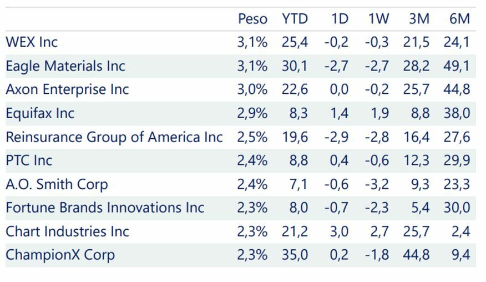Select A.O. Smith Corp entry
The height and width of the screenshot is (282, 486).
tap(57, 184)
